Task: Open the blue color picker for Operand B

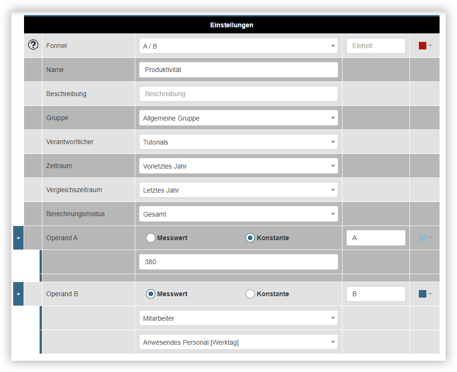Action: (x=423, y=293)
